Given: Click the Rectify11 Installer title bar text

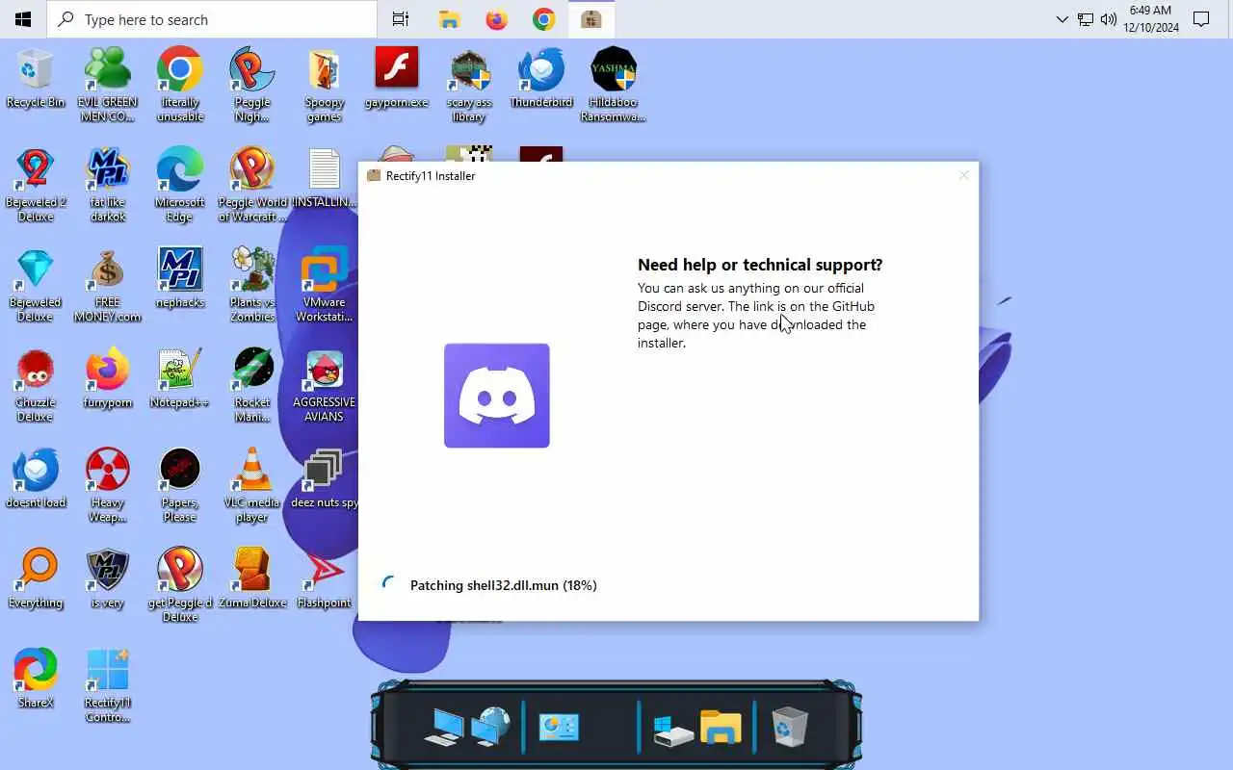Looking at the screenshot, I should 431,176.
